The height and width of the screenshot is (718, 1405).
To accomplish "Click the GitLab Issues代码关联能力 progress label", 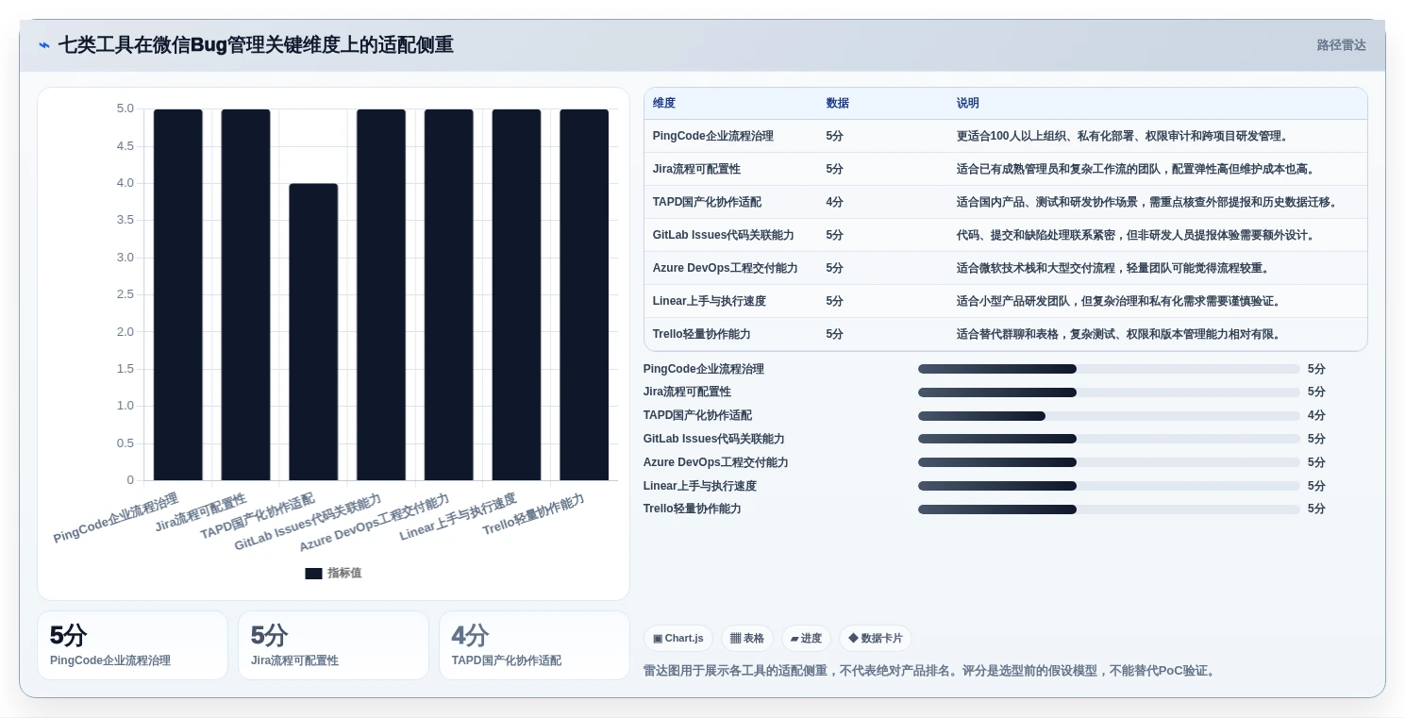I will click(714, 440).
